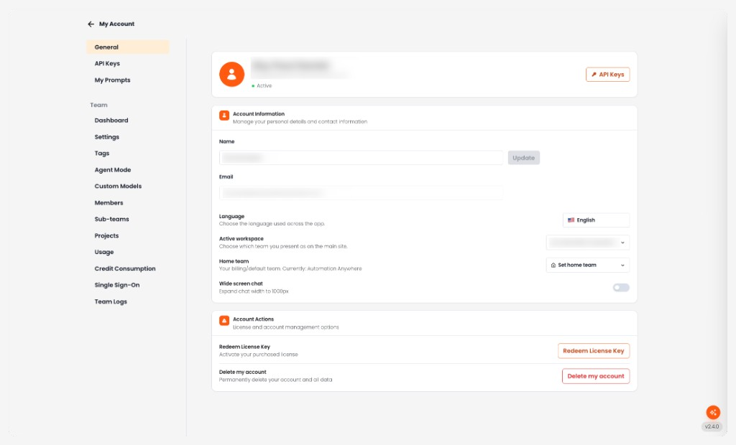Click the Email input field
The height and width of the screenshot is (445, 736).
[x=361, y=193]
